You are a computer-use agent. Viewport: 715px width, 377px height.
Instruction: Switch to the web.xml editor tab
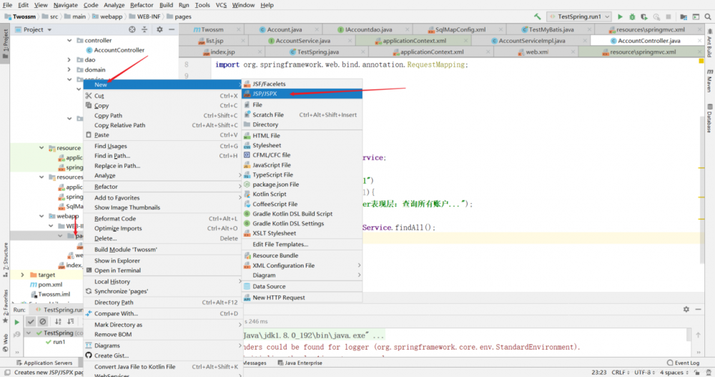537,52
